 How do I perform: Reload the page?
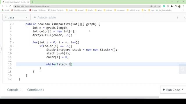10,6
